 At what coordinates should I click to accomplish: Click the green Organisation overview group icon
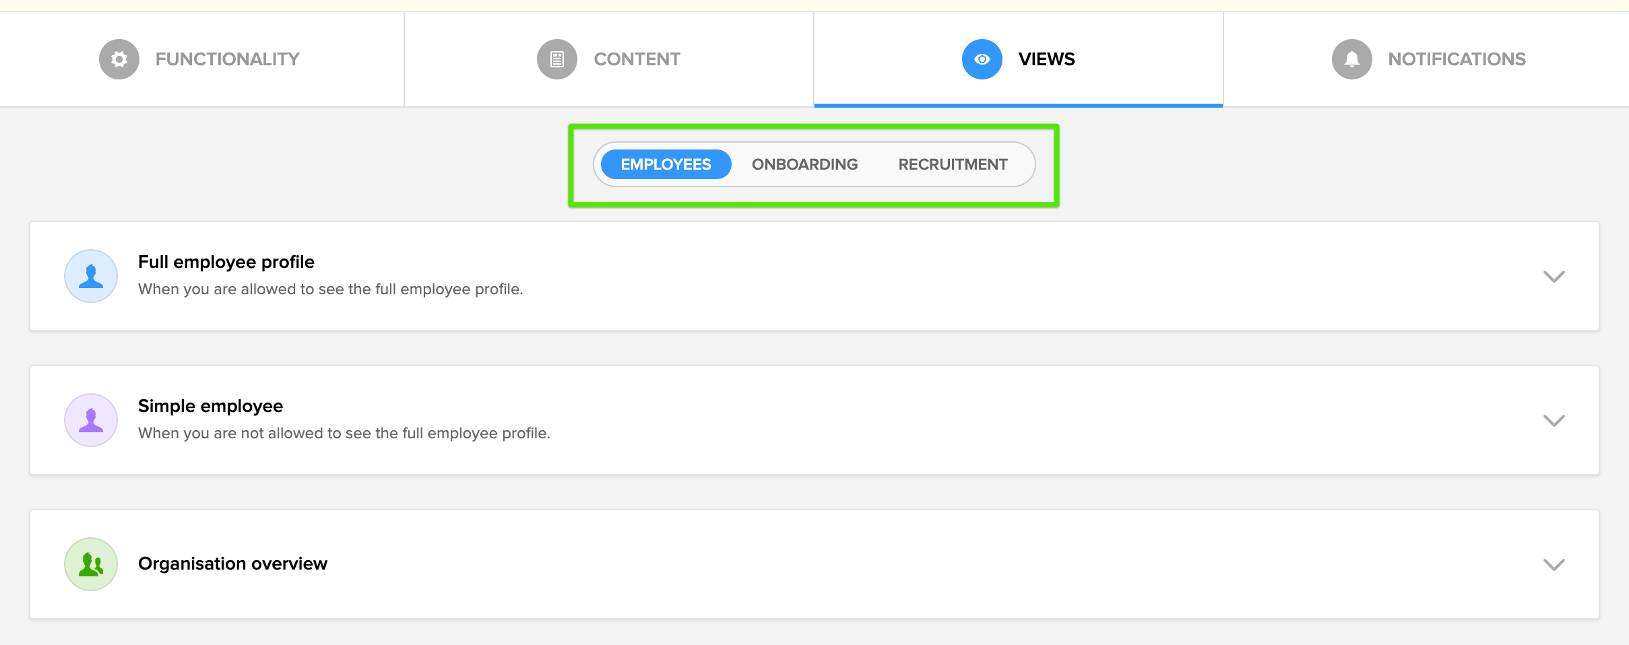tap(91, 564)
